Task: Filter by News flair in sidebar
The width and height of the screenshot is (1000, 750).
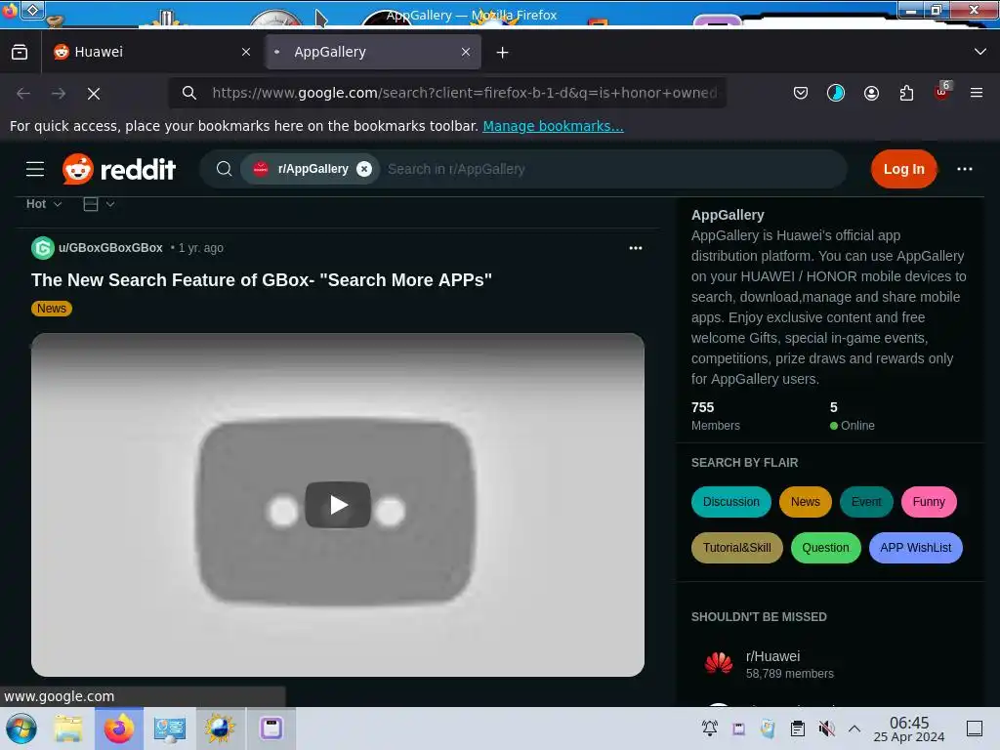Action: [x=806, y=502]
